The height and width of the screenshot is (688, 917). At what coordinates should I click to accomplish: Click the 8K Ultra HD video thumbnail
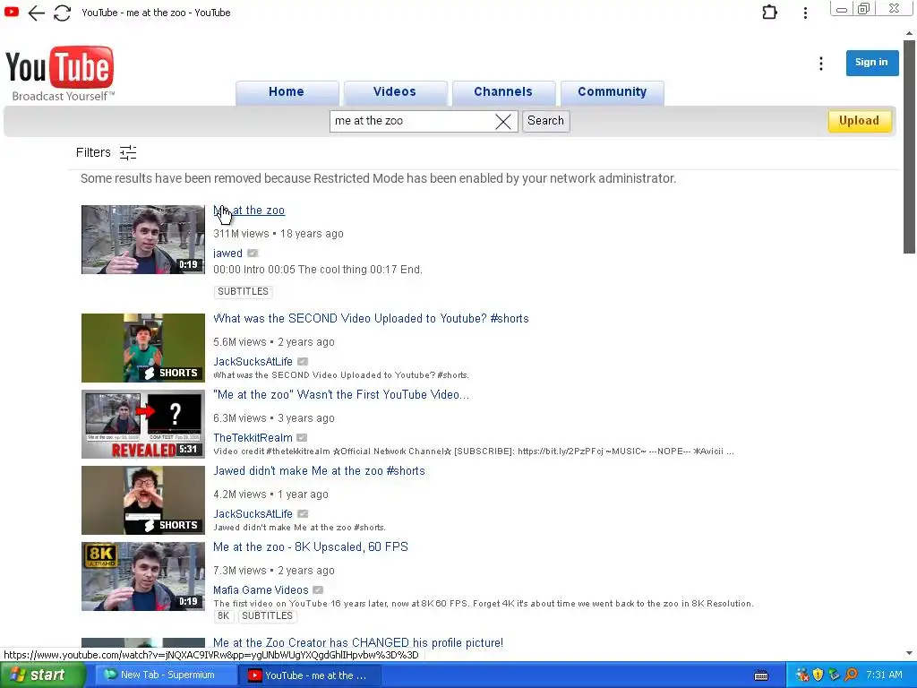(143, 576)
